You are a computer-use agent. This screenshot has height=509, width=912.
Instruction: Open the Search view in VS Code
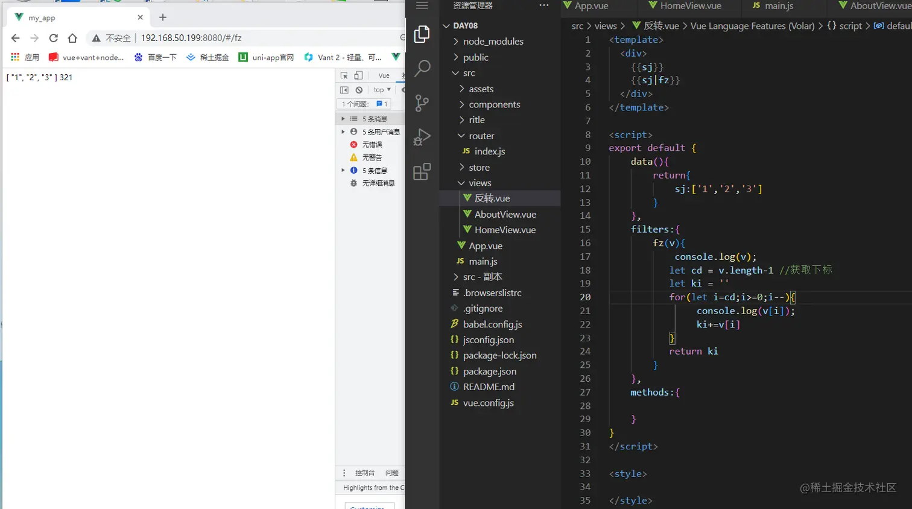point(422,68)
